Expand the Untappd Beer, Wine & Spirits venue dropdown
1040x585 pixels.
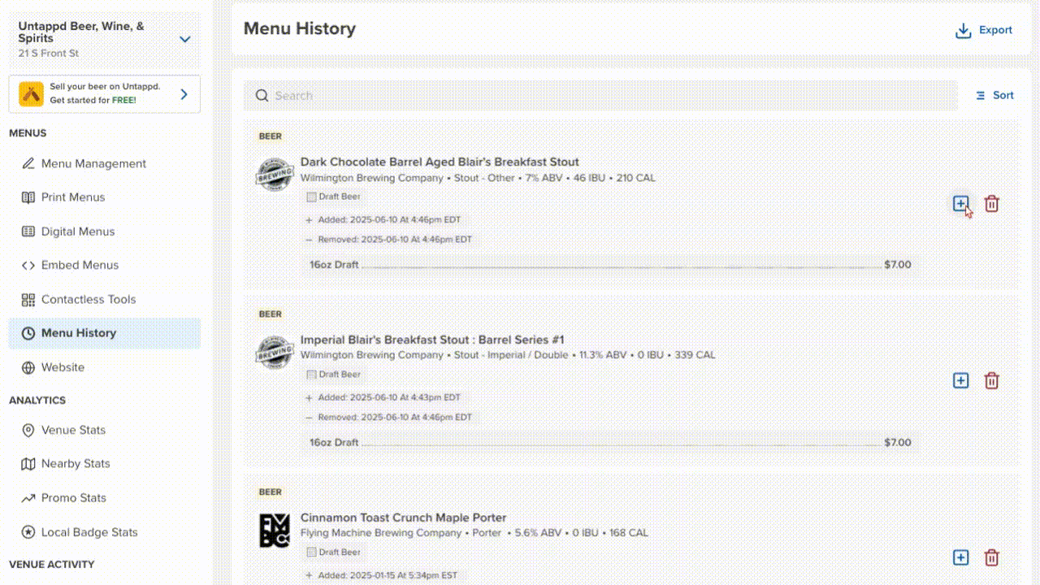[x=185, y=38]
